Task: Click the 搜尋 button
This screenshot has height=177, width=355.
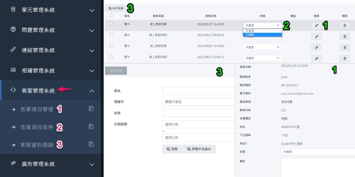Action: pyautogui.click(x=172, y=149)
